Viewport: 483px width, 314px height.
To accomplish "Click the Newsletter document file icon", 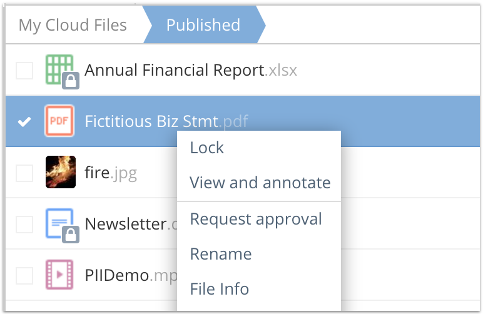I will (59, 221).
